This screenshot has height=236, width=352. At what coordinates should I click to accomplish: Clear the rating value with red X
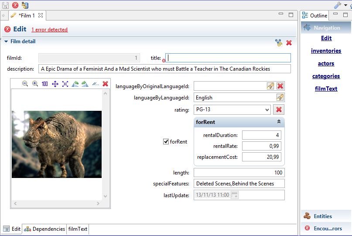[279, 109]
